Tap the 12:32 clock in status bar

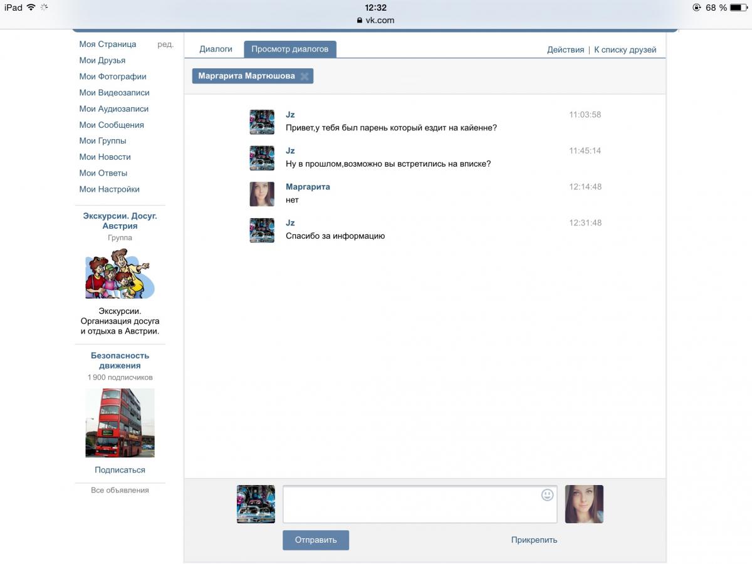(376, 8)
